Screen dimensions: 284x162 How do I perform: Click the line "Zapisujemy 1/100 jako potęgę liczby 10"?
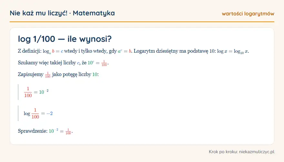pos(58,74)
